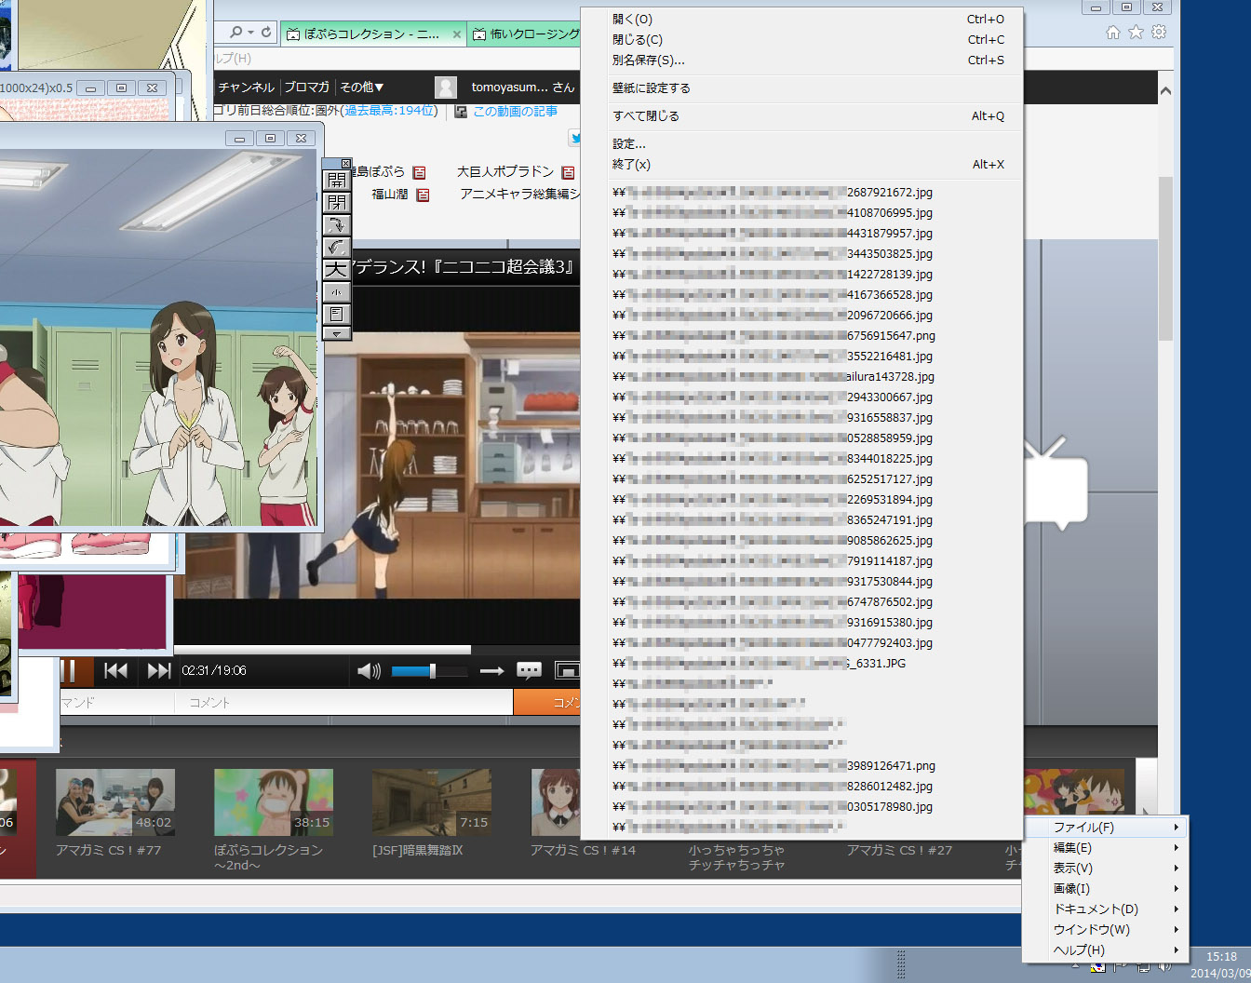Click the 閉 (close) button in floating toolbar
1251x983 pixels.
(x=336, y=202)
